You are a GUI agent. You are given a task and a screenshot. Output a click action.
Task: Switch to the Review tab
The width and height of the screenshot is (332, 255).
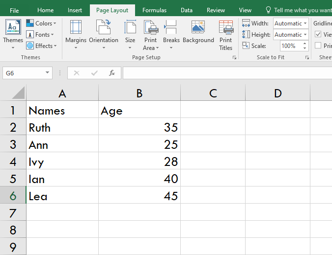[x=216, y=10]
